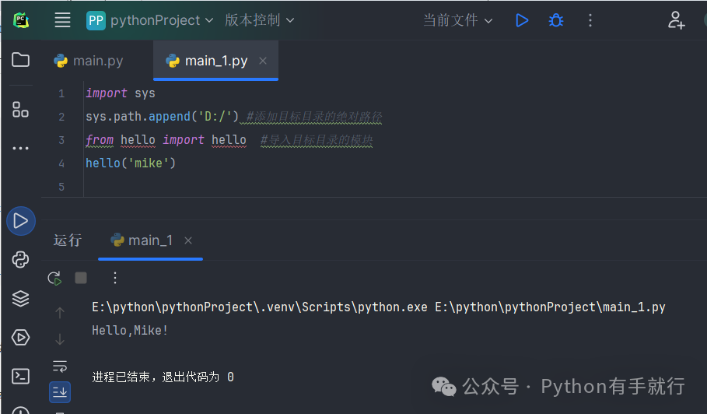Switch to the main.py editor tab

tap(89, 61)
